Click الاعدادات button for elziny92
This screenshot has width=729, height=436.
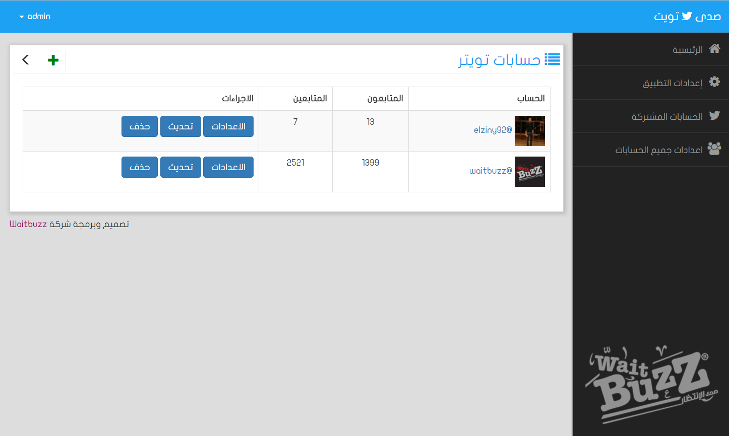pos(228,126)
